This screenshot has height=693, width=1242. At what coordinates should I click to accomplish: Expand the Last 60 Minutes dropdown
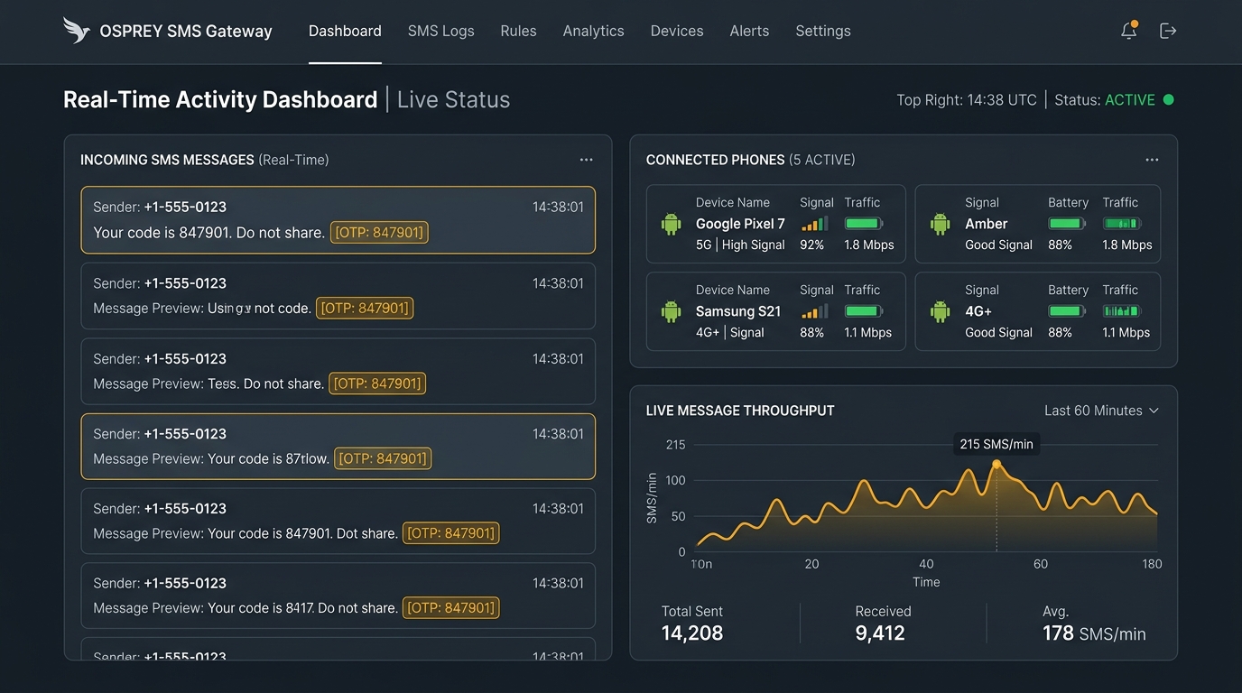tap(1101, 411)
